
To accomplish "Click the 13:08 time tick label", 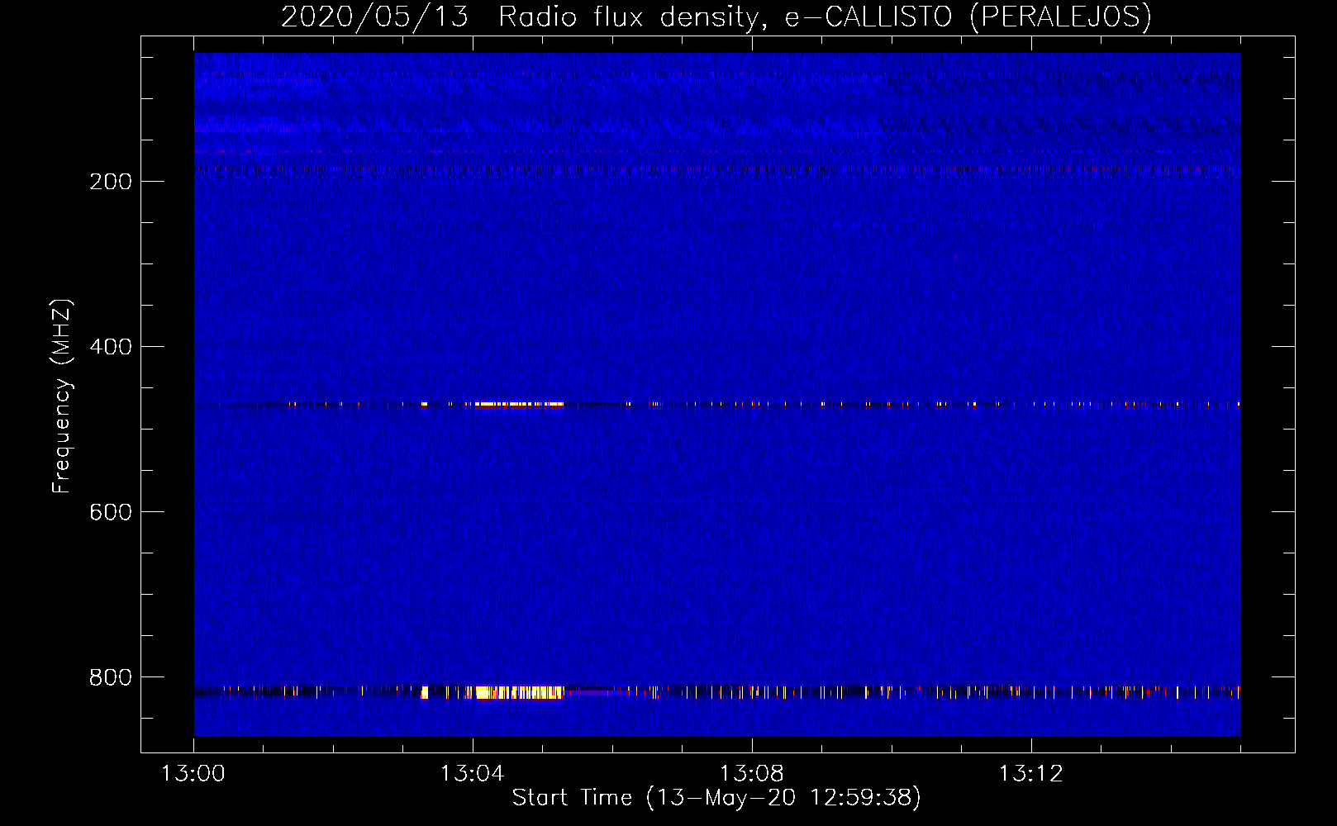I will [x=751, y=774].
